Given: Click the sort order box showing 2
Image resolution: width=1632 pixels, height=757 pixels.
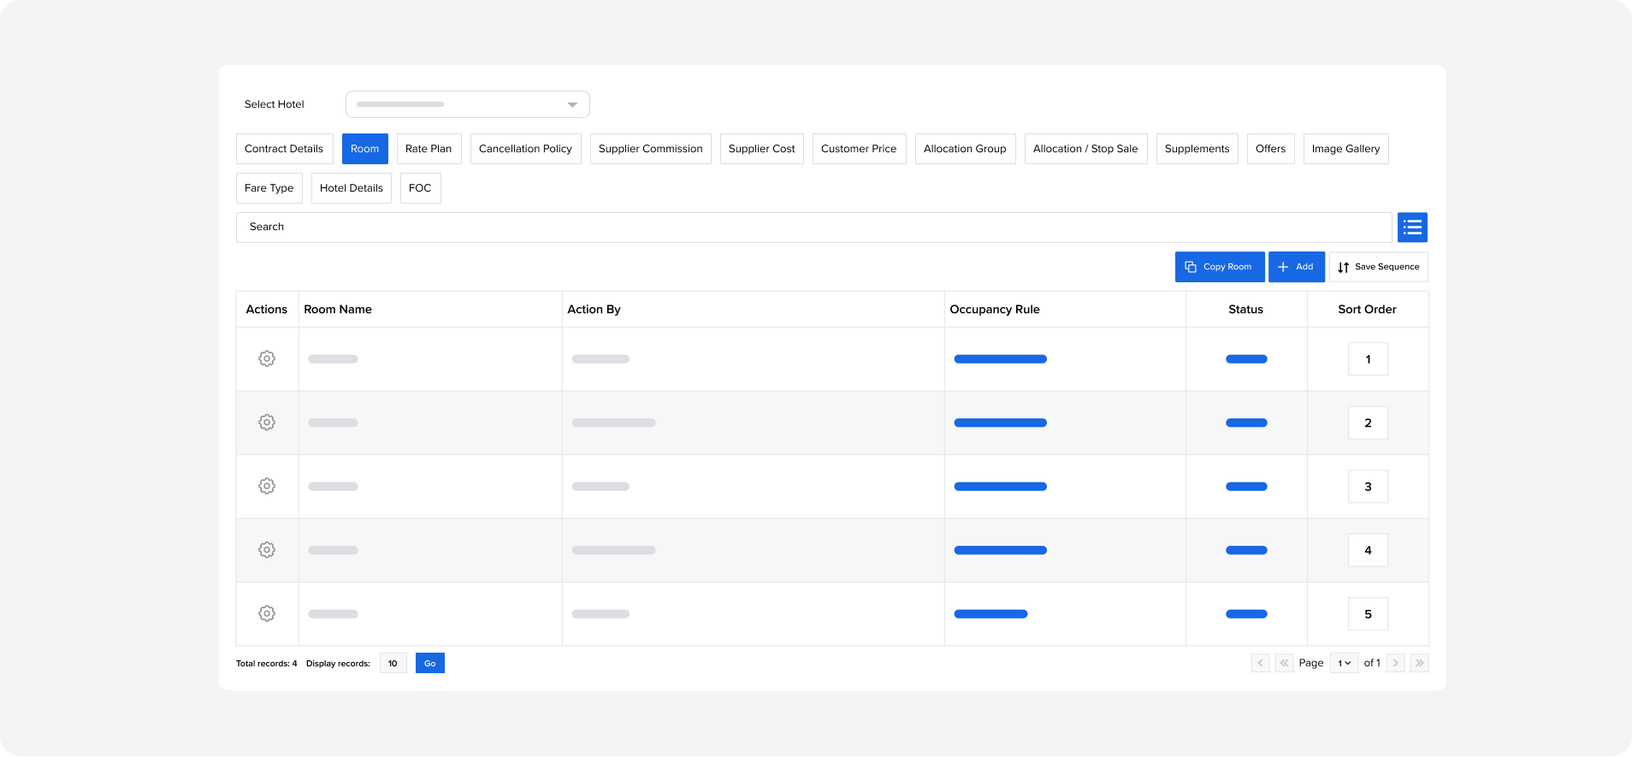Looking at the screenshot, I should pos(1368,423).
